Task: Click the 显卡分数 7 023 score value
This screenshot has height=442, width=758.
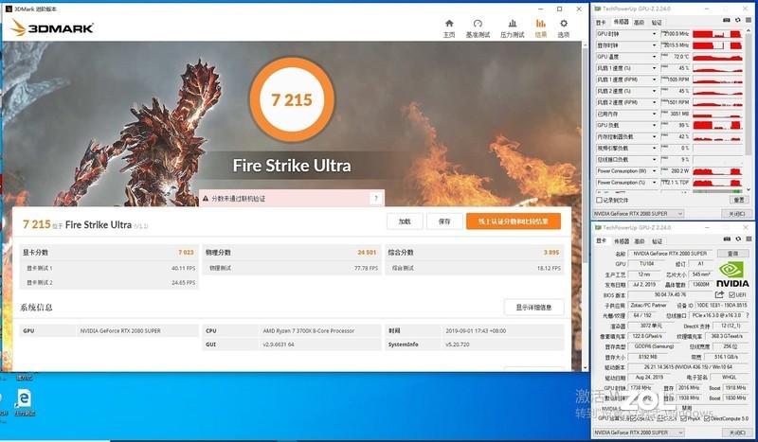Action: click(x=186, y=252)
